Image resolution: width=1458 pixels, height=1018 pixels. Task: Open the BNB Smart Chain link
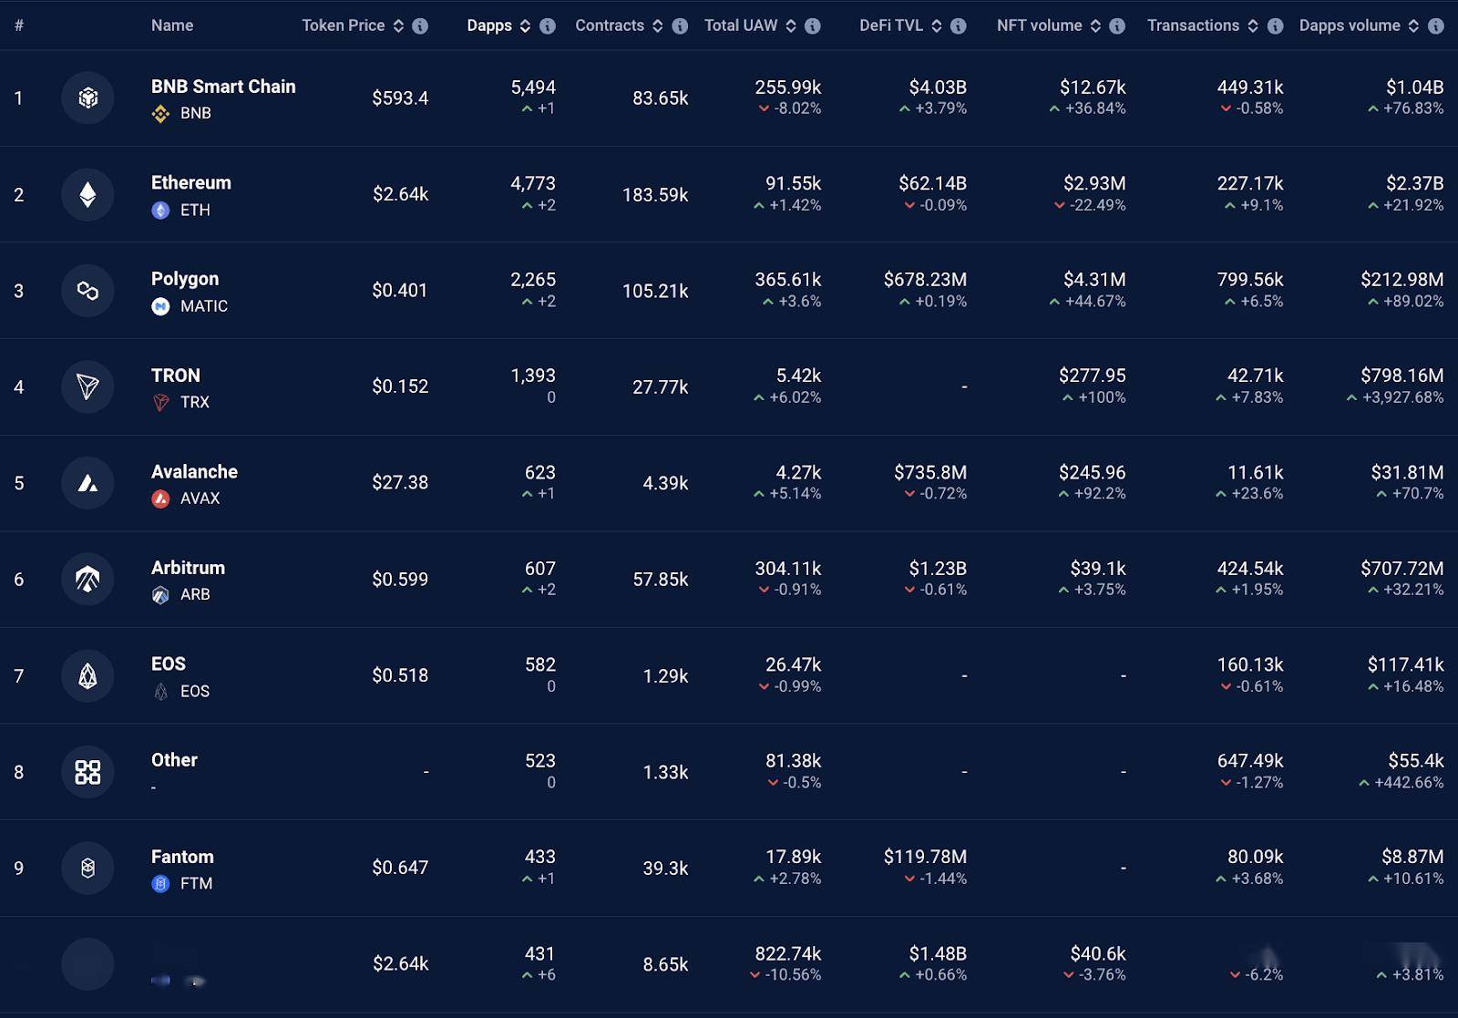223,87
